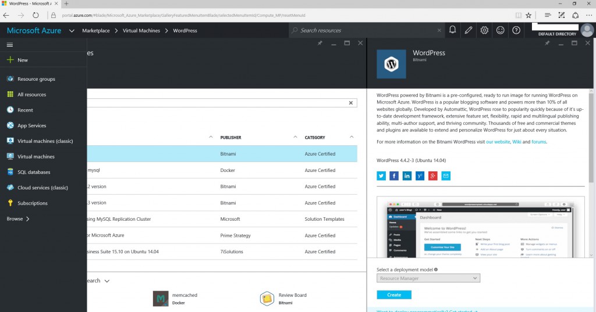The height and width of the screenshot is (312, 596).
Task: Share WordPress on Twitter
Action: click(x=381, y=175)
